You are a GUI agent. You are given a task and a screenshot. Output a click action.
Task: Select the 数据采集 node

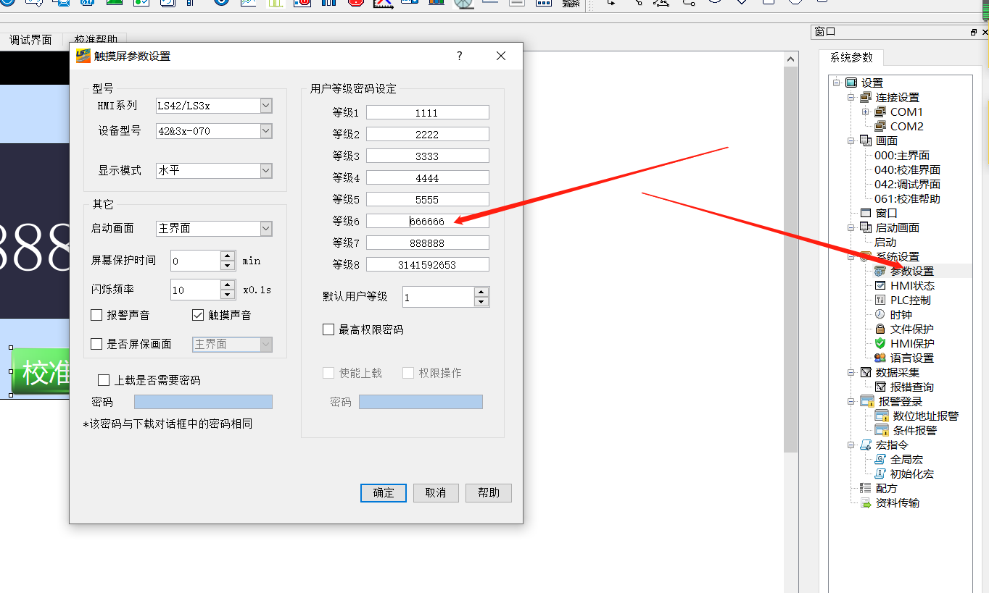tap(897, 373)
